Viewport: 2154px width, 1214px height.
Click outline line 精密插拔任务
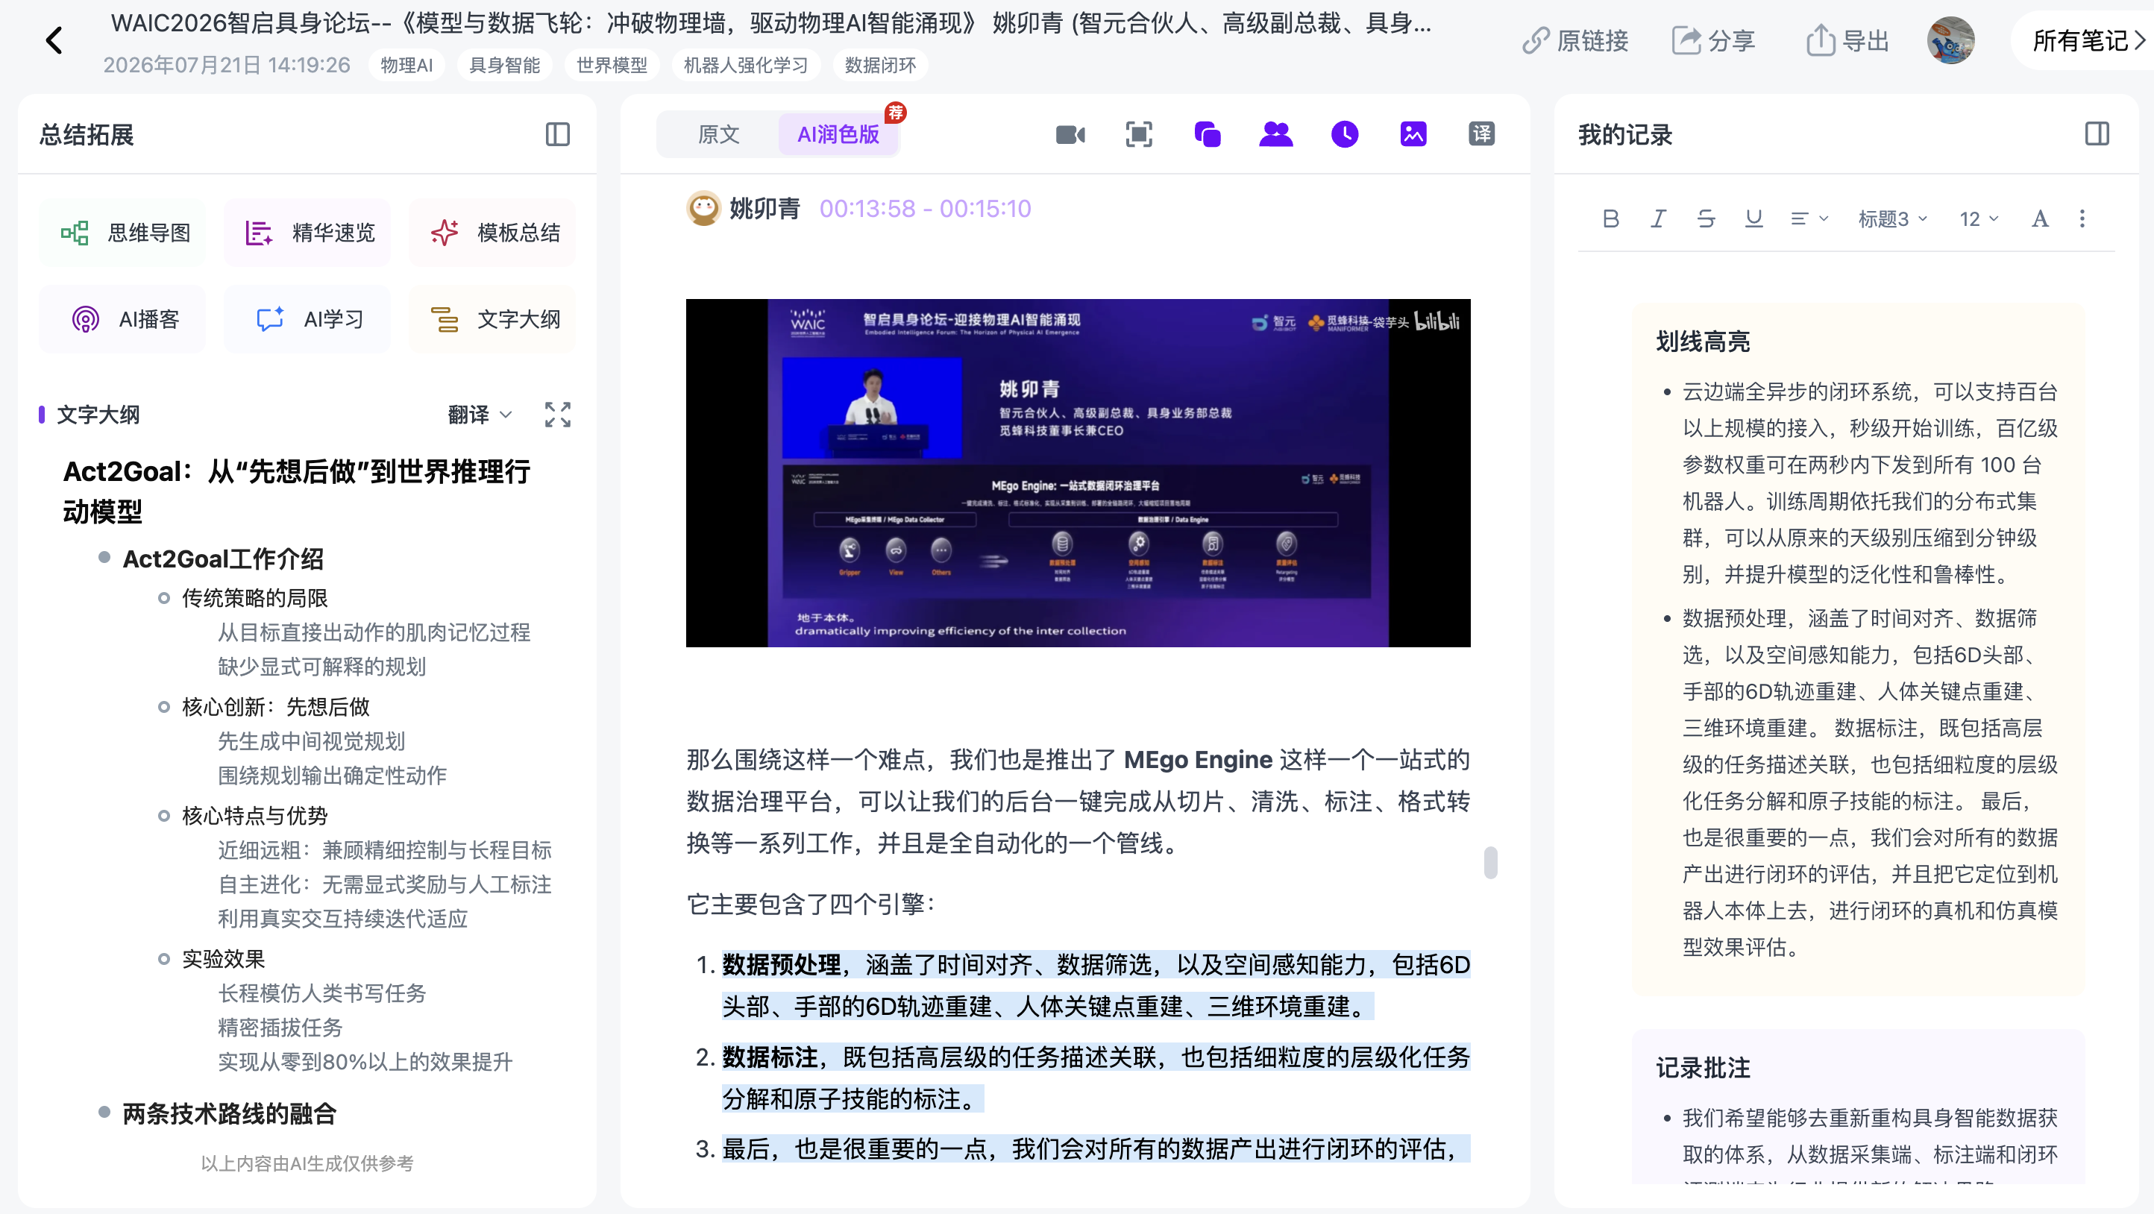(280, 1027)
